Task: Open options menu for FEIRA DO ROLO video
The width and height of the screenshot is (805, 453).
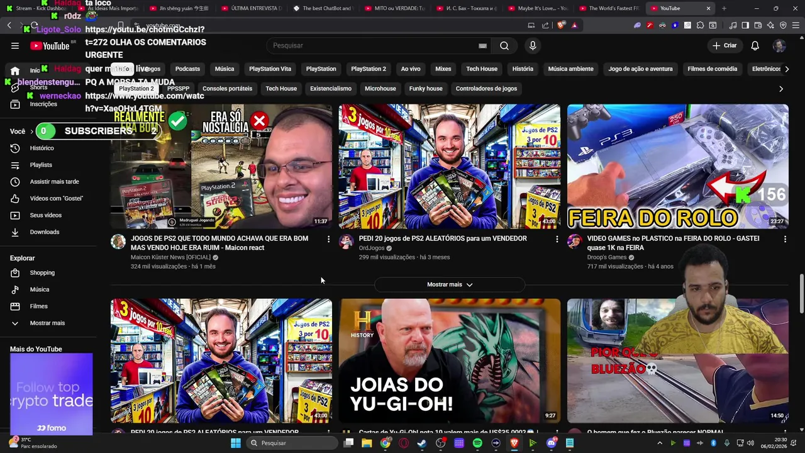Action: (785, 239)
